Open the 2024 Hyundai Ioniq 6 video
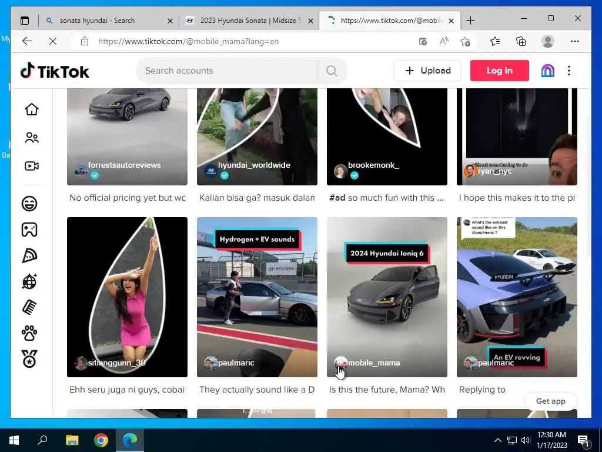Viewport: 602px width, 452px height. tap(387, 297)
